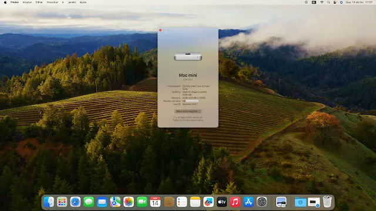Open the Trash in the Dock
The height and width of the screenshot is (211, 376).
[x=327, y=202]
